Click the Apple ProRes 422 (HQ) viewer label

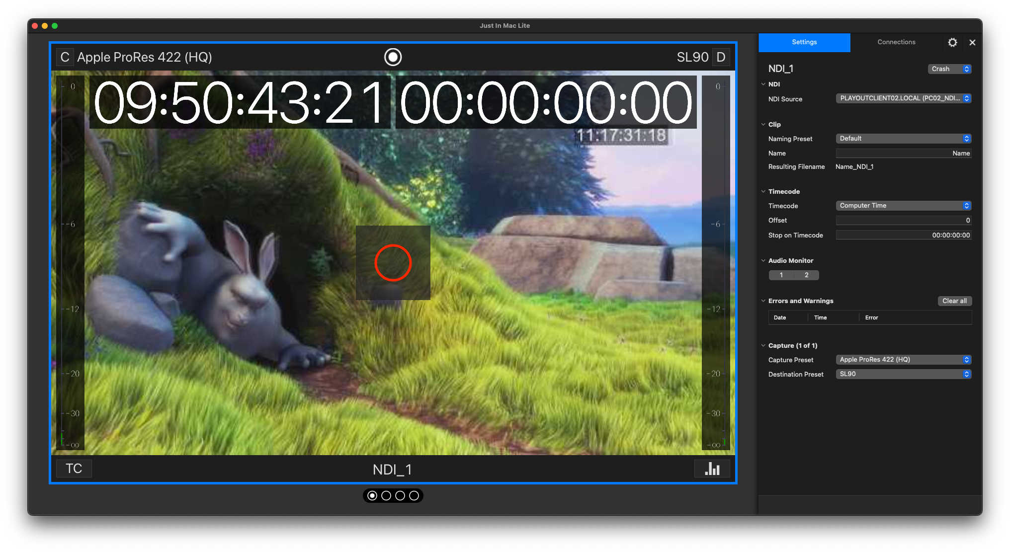click(145, 57)
